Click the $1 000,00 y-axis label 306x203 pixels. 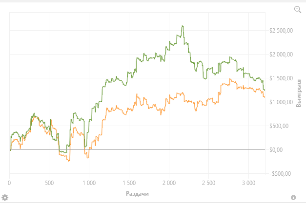coord(281,102)
